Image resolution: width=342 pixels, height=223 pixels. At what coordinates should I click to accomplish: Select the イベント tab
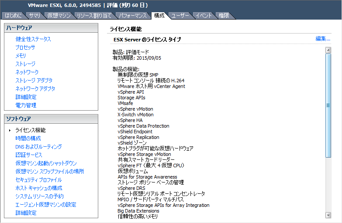204,16
